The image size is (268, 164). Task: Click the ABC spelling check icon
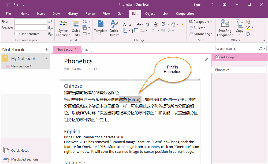[x=164, y=24]
